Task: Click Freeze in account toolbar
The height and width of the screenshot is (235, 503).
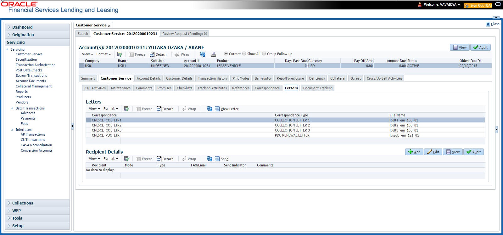Action: pos(137,54)
